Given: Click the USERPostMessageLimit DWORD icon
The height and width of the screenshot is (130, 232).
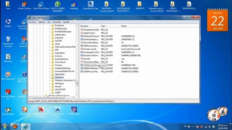Looking at the screenshot, I should click(82, 68).
